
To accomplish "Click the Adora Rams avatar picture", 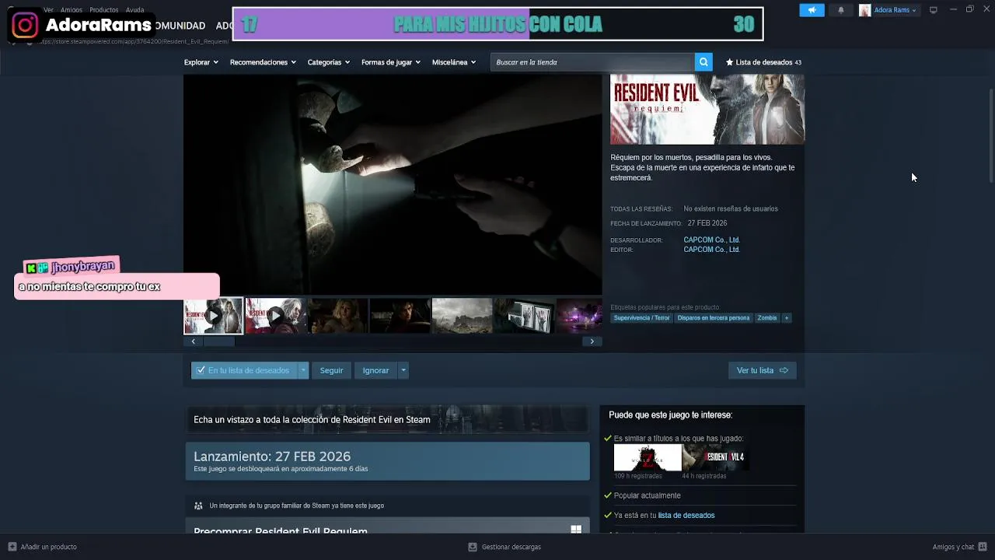I will coord(864,10).
